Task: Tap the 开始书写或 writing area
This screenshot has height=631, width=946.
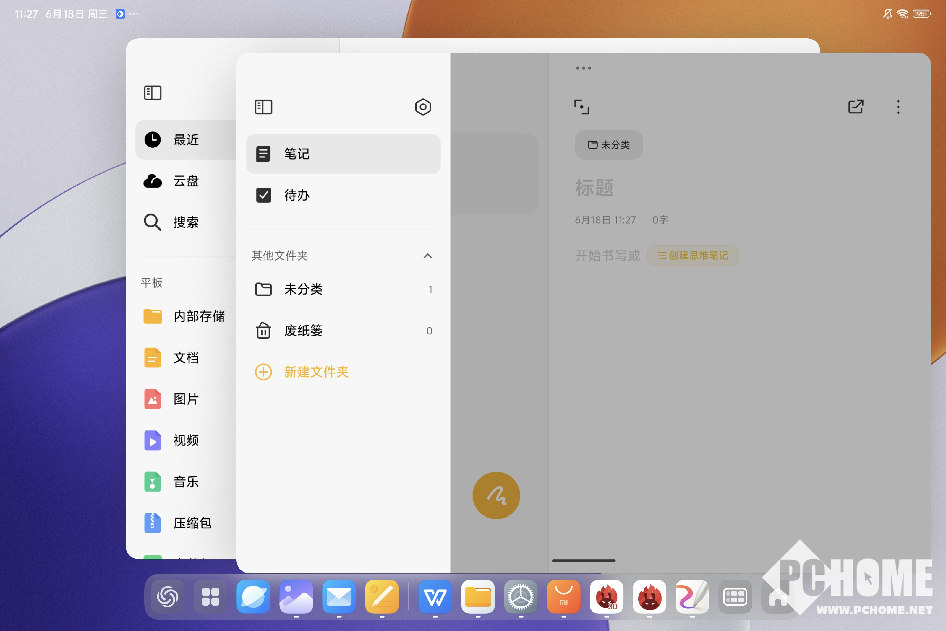Action: [607, 256]
